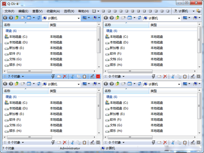Go up one folder in top-right pane
The image size is (204, 153).
117,18
